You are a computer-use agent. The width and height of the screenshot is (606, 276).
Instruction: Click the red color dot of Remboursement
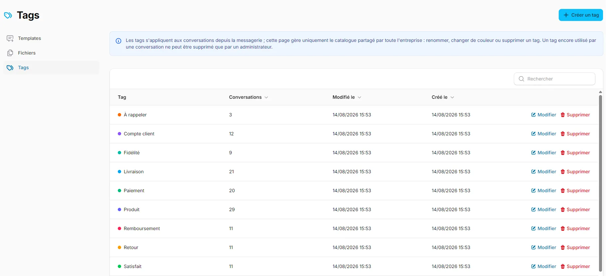(119, 228)
